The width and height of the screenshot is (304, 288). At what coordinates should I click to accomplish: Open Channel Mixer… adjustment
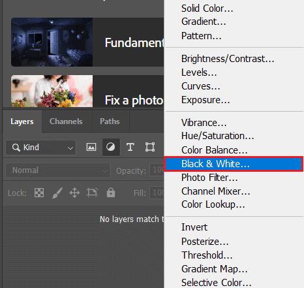[216, 191]
